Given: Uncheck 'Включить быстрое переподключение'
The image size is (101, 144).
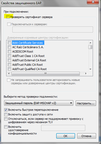Looking at the screenshot, I should [6, 110].
